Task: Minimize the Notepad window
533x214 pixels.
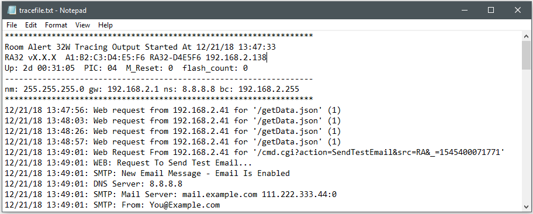Action: point(465,10)
